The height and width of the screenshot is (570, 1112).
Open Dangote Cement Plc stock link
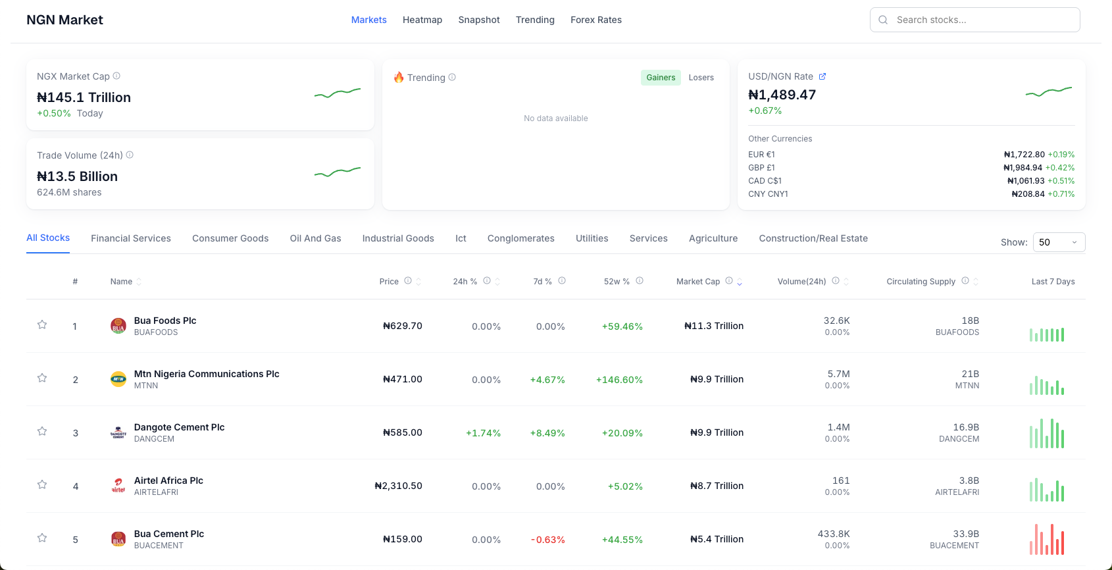pos(179,427)
